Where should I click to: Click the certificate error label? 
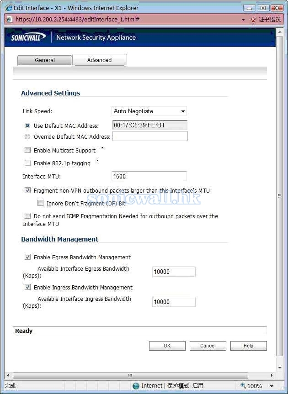(x=270, y=19)
